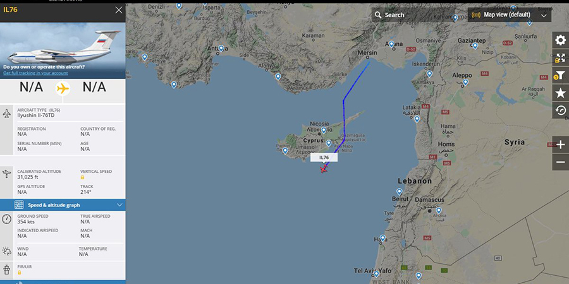The height and width of the screenshot is (284, 569).
Task: Click the vertical speed lock icon
Action: pos(82,177)
